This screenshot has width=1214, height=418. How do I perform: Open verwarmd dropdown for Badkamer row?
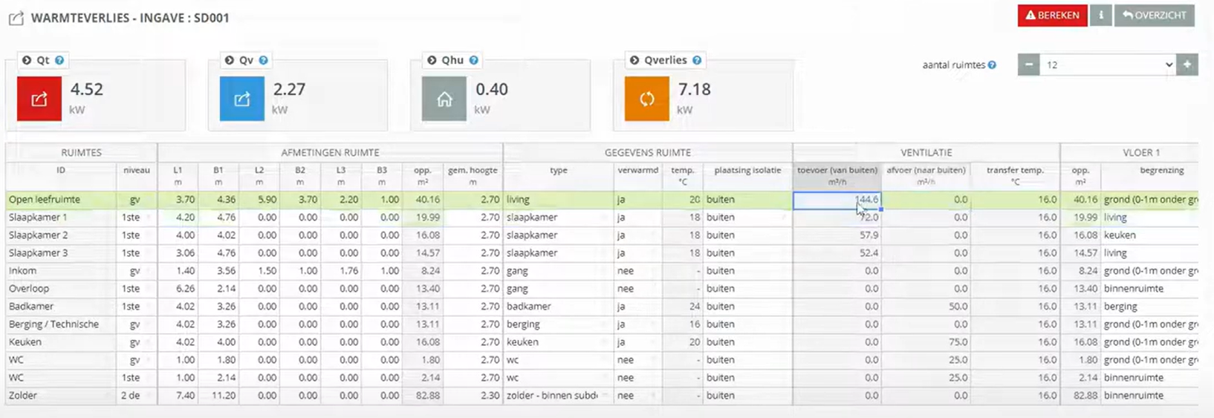(x=638, y=307)
